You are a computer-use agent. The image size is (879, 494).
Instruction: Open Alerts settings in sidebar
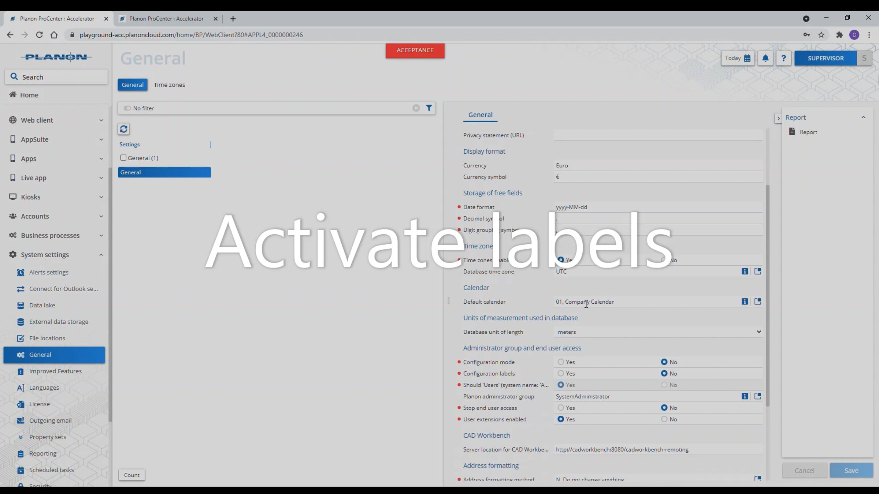tap(49, 272)
